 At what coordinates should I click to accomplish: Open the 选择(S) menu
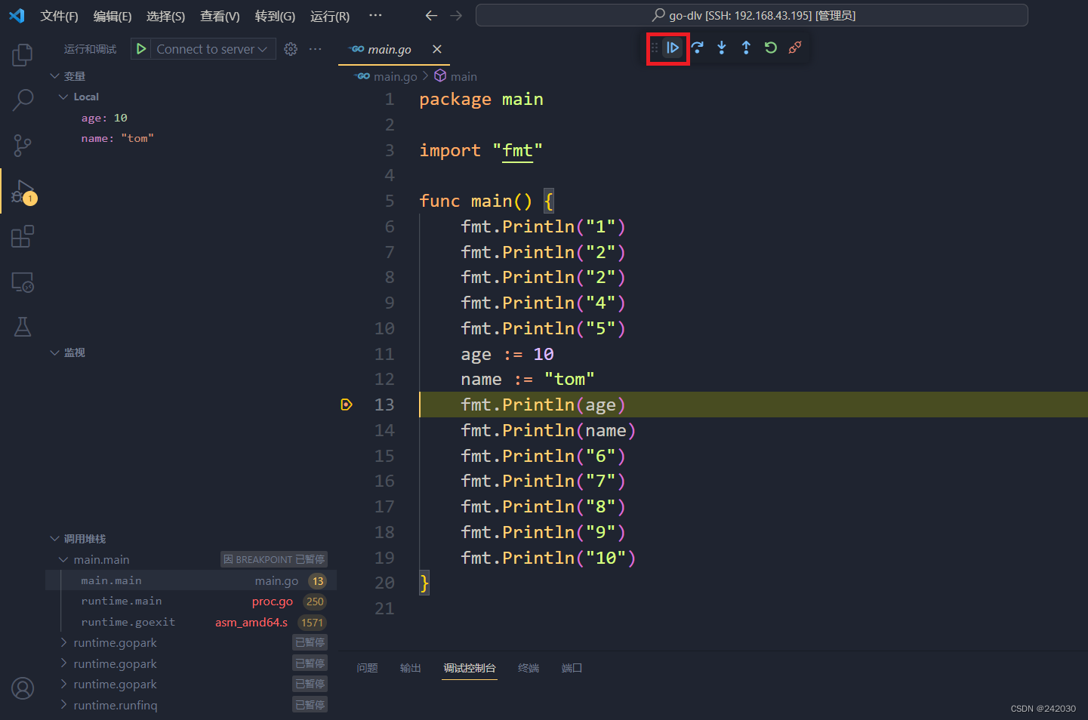click(x=165, y=16)
